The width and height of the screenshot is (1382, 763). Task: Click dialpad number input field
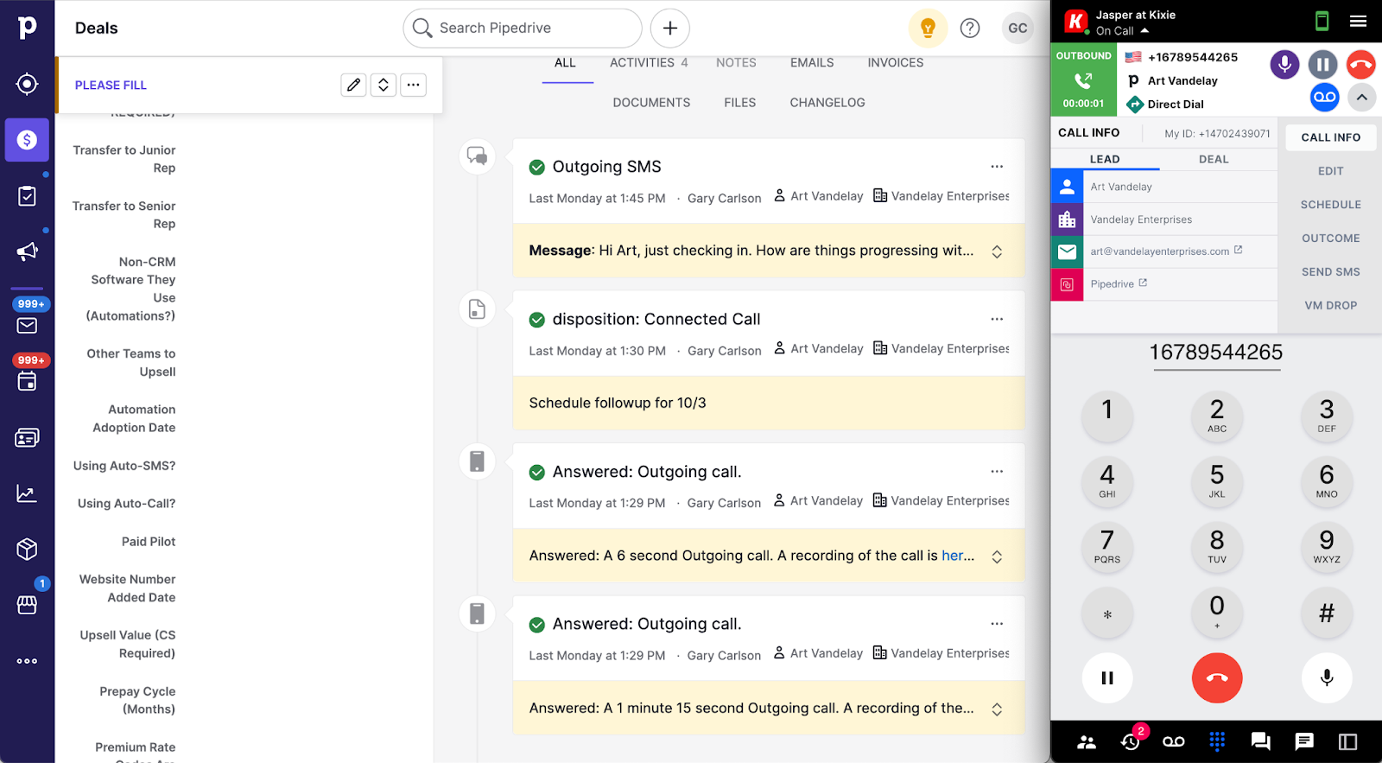tap(1216, 353)
